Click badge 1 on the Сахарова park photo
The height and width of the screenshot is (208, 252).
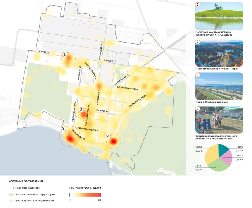[x=198, y=5]
